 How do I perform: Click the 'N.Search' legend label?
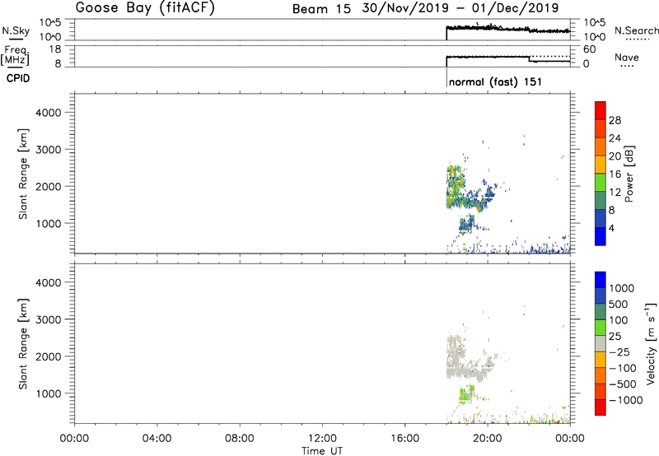tap(636, 30)
